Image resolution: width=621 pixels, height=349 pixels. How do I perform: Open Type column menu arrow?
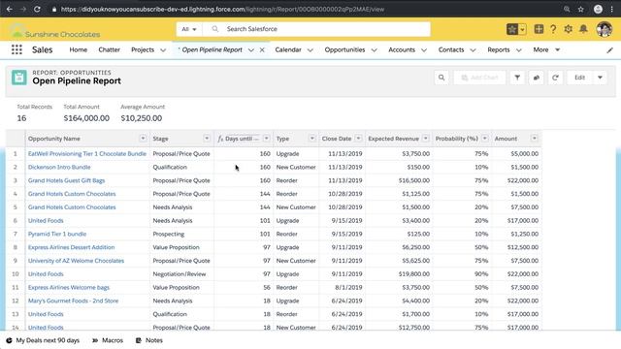pyautogui.click(x=312, y=138)
